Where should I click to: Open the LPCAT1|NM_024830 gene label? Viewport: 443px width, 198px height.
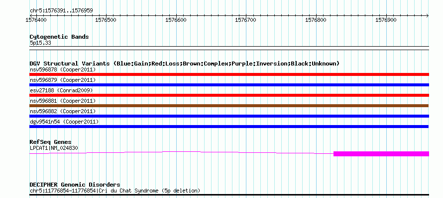pos(54,148)
